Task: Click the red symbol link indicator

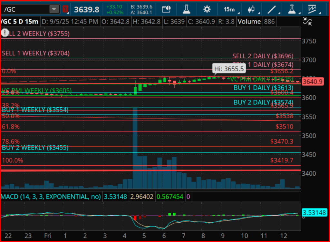Action: tap(66, 9)
